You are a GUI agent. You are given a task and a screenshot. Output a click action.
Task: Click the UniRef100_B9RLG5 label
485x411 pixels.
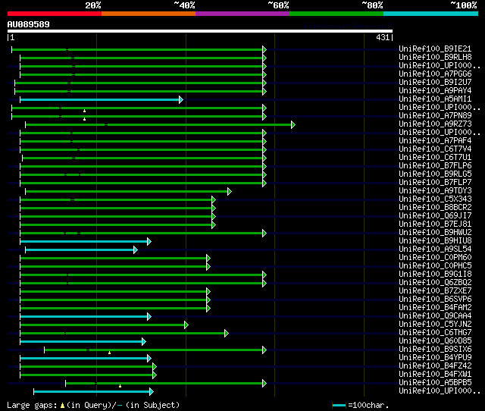click(435, 174)
